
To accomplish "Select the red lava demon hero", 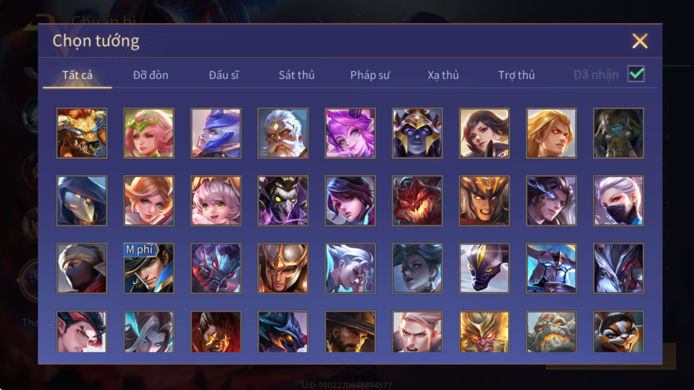I will 417,200.
